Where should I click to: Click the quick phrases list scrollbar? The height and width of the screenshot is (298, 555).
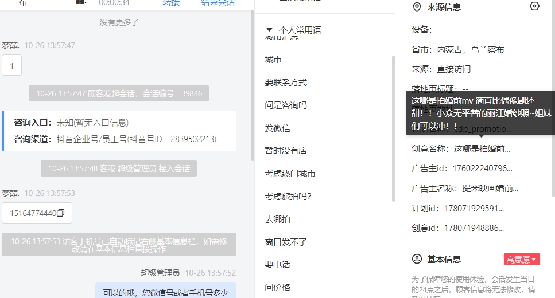tap(393, 129)
